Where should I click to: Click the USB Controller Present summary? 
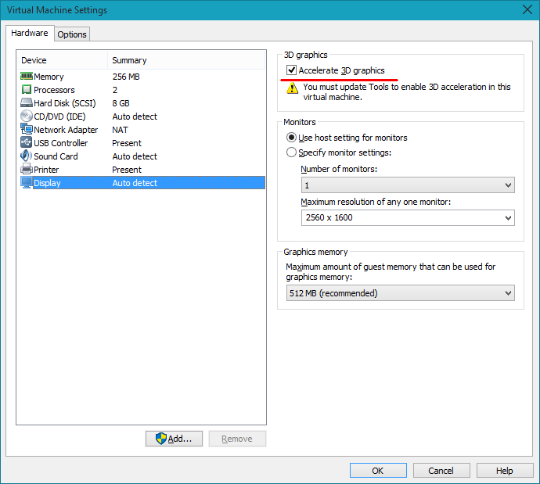pyautogui.click(x=127, y=143)
